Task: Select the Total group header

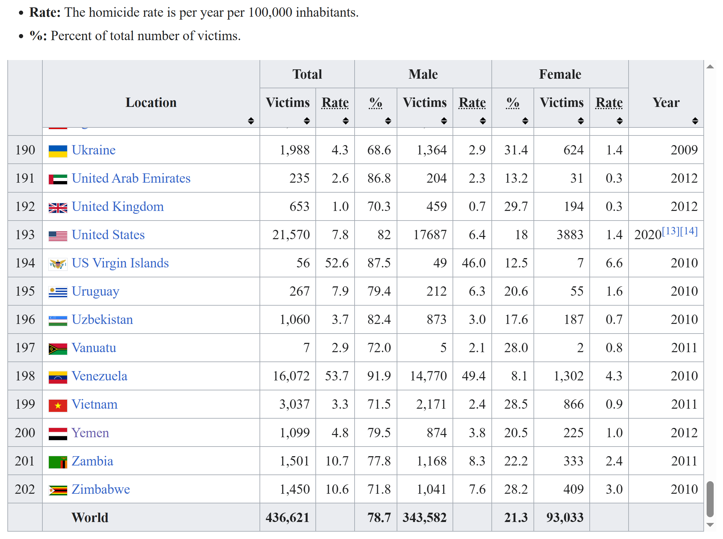Action: [307, 74]
